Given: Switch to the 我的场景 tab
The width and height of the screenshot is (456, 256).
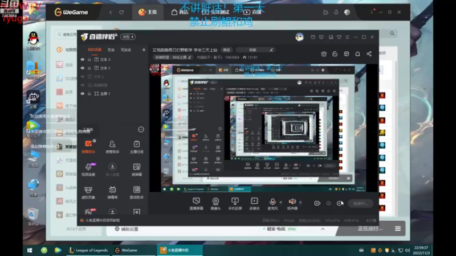Looking at the screenshot, I should click(x=95, y=50).
